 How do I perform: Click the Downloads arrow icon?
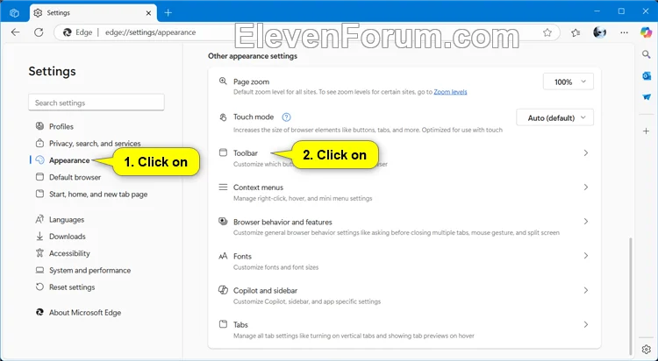click(39, 237)
